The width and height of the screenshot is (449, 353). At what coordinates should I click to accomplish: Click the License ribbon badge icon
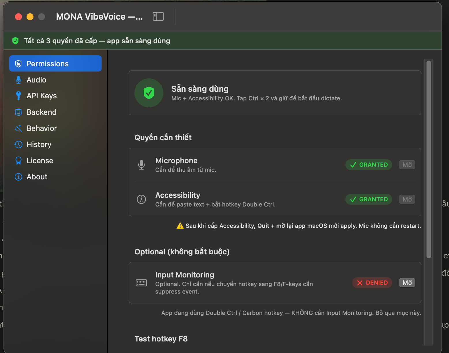click(18, 160)
